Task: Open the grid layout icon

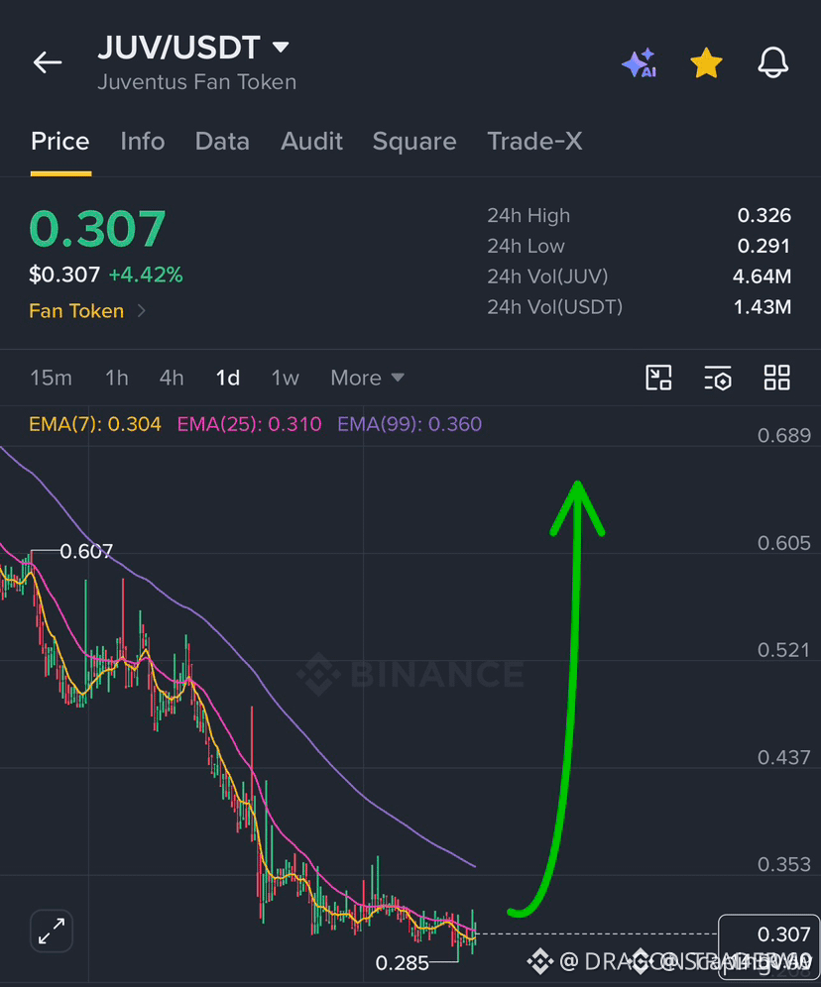Action: click(777, 378)
